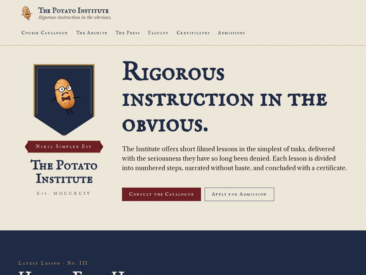Click the Institute description paragraph

tap(234, 159)
